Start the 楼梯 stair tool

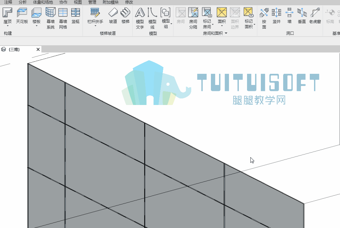[x=125, y=16]
